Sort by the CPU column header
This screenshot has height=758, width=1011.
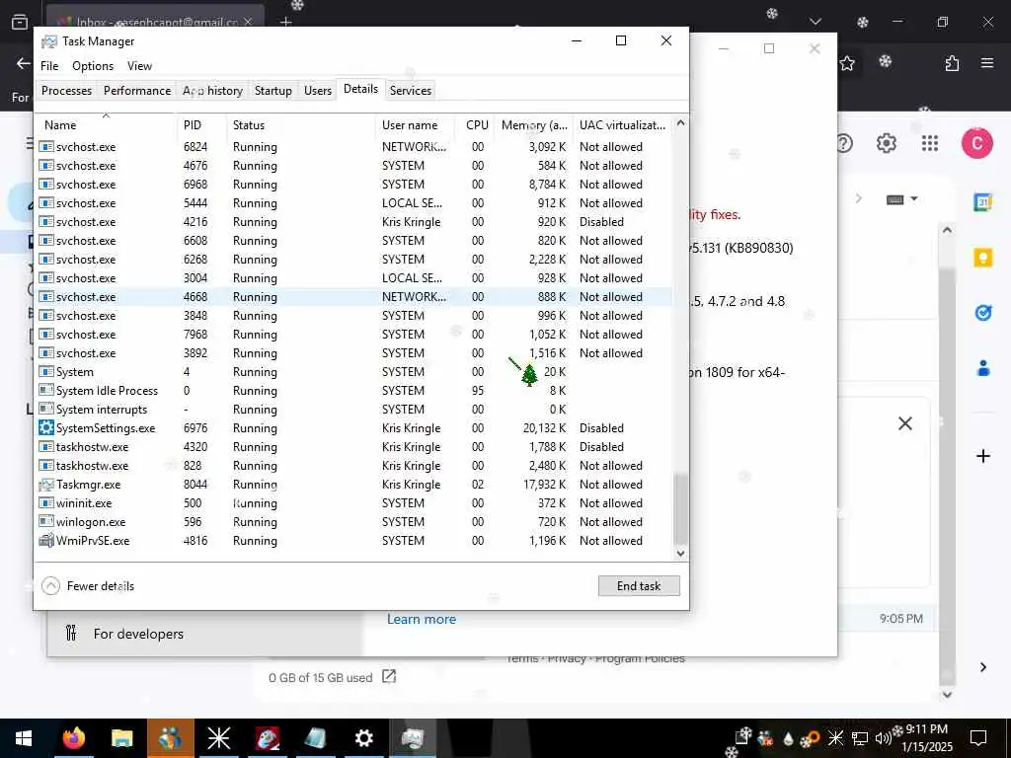click(x=477, y=125)
